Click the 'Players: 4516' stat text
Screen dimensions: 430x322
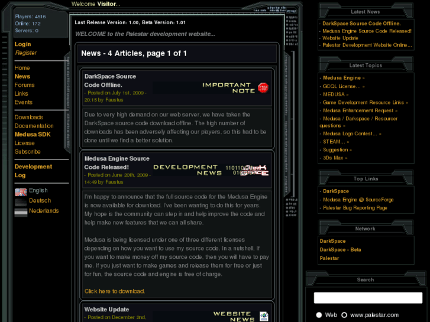point(30,17)
